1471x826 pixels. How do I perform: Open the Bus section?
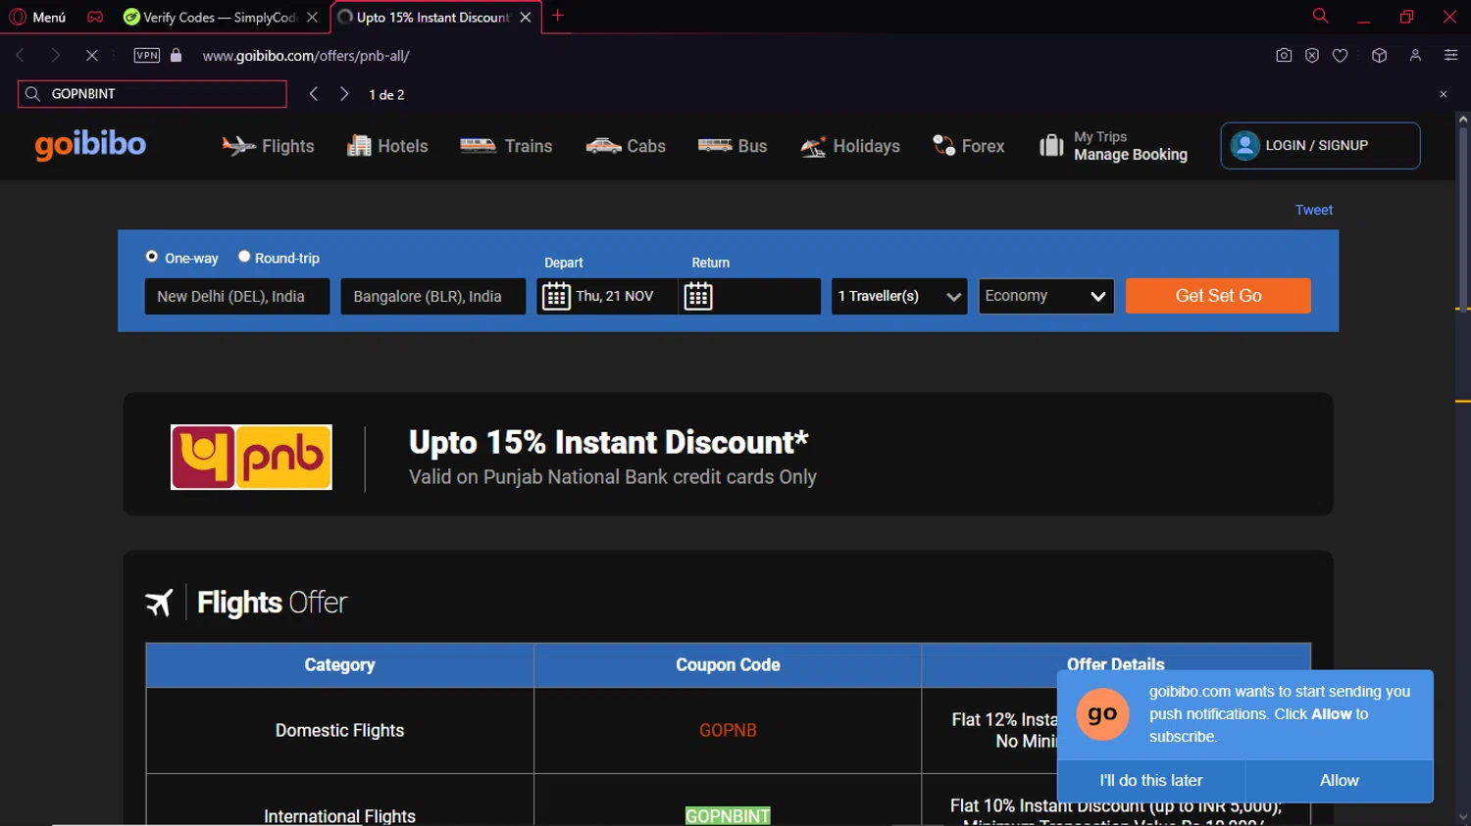pos(732,146)
